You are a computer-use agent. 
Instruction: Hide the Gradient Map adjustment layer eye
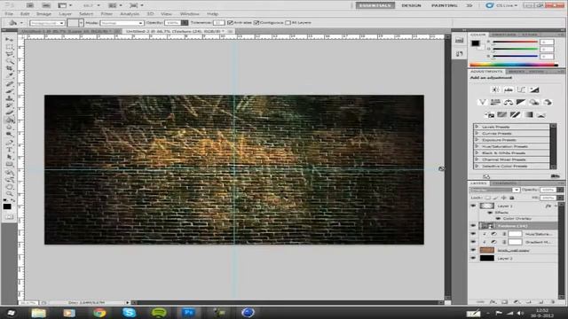pyautogui.click(x=473, y=242)
